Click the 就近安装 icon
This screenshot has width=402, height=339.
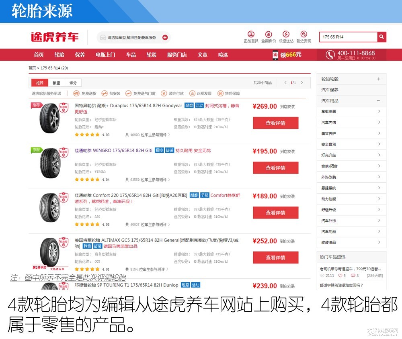[304, 34]
